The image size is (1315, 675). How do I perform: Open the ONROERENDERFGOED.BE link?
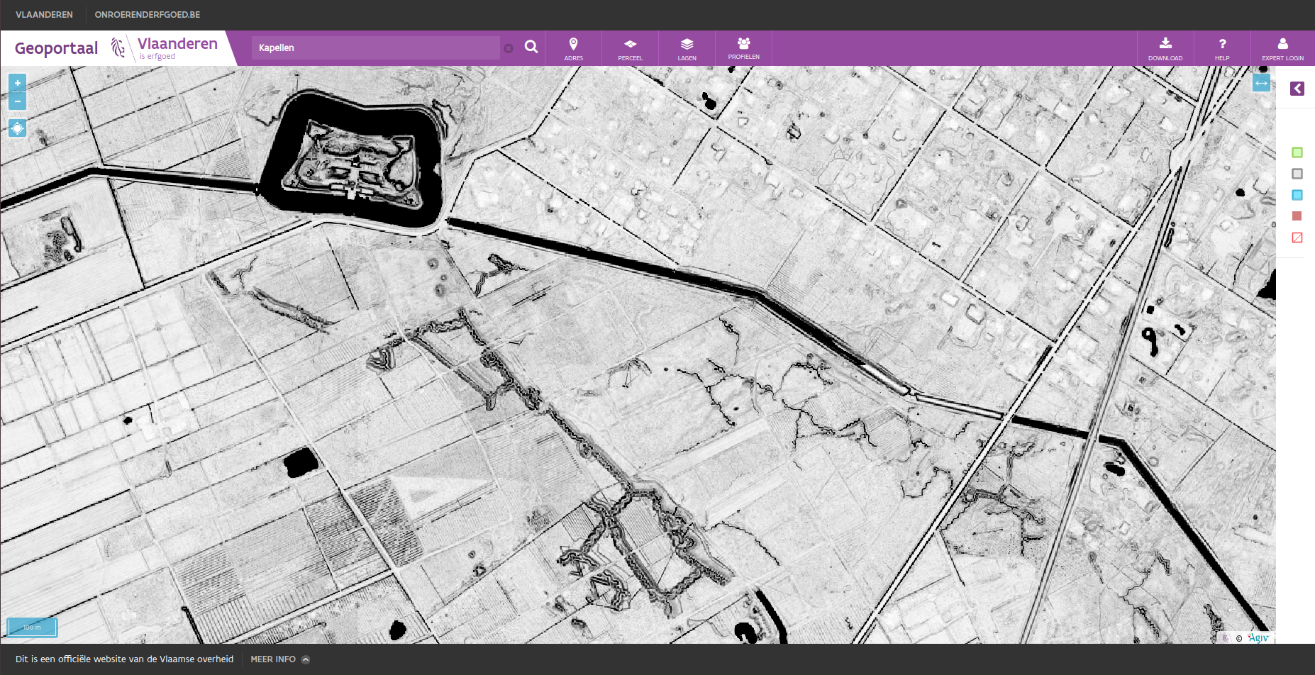(x=148, y=15)
